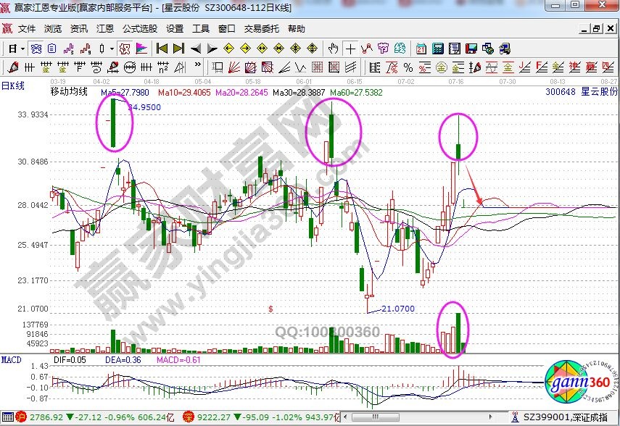Click the MACD indicator label
Screen dimensions: 620x426
(x=12, y=359)
